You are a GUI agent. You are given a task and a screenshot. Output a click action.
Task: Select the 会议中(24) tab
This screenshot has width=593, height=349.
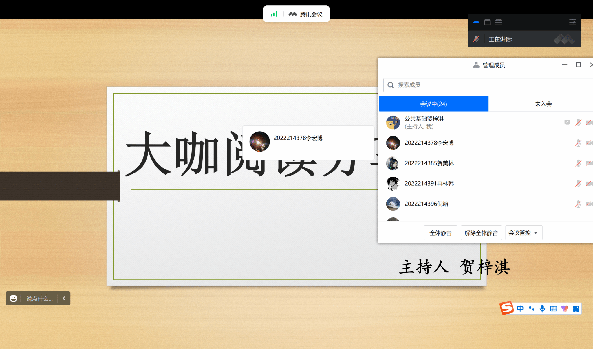coord(433,104)
